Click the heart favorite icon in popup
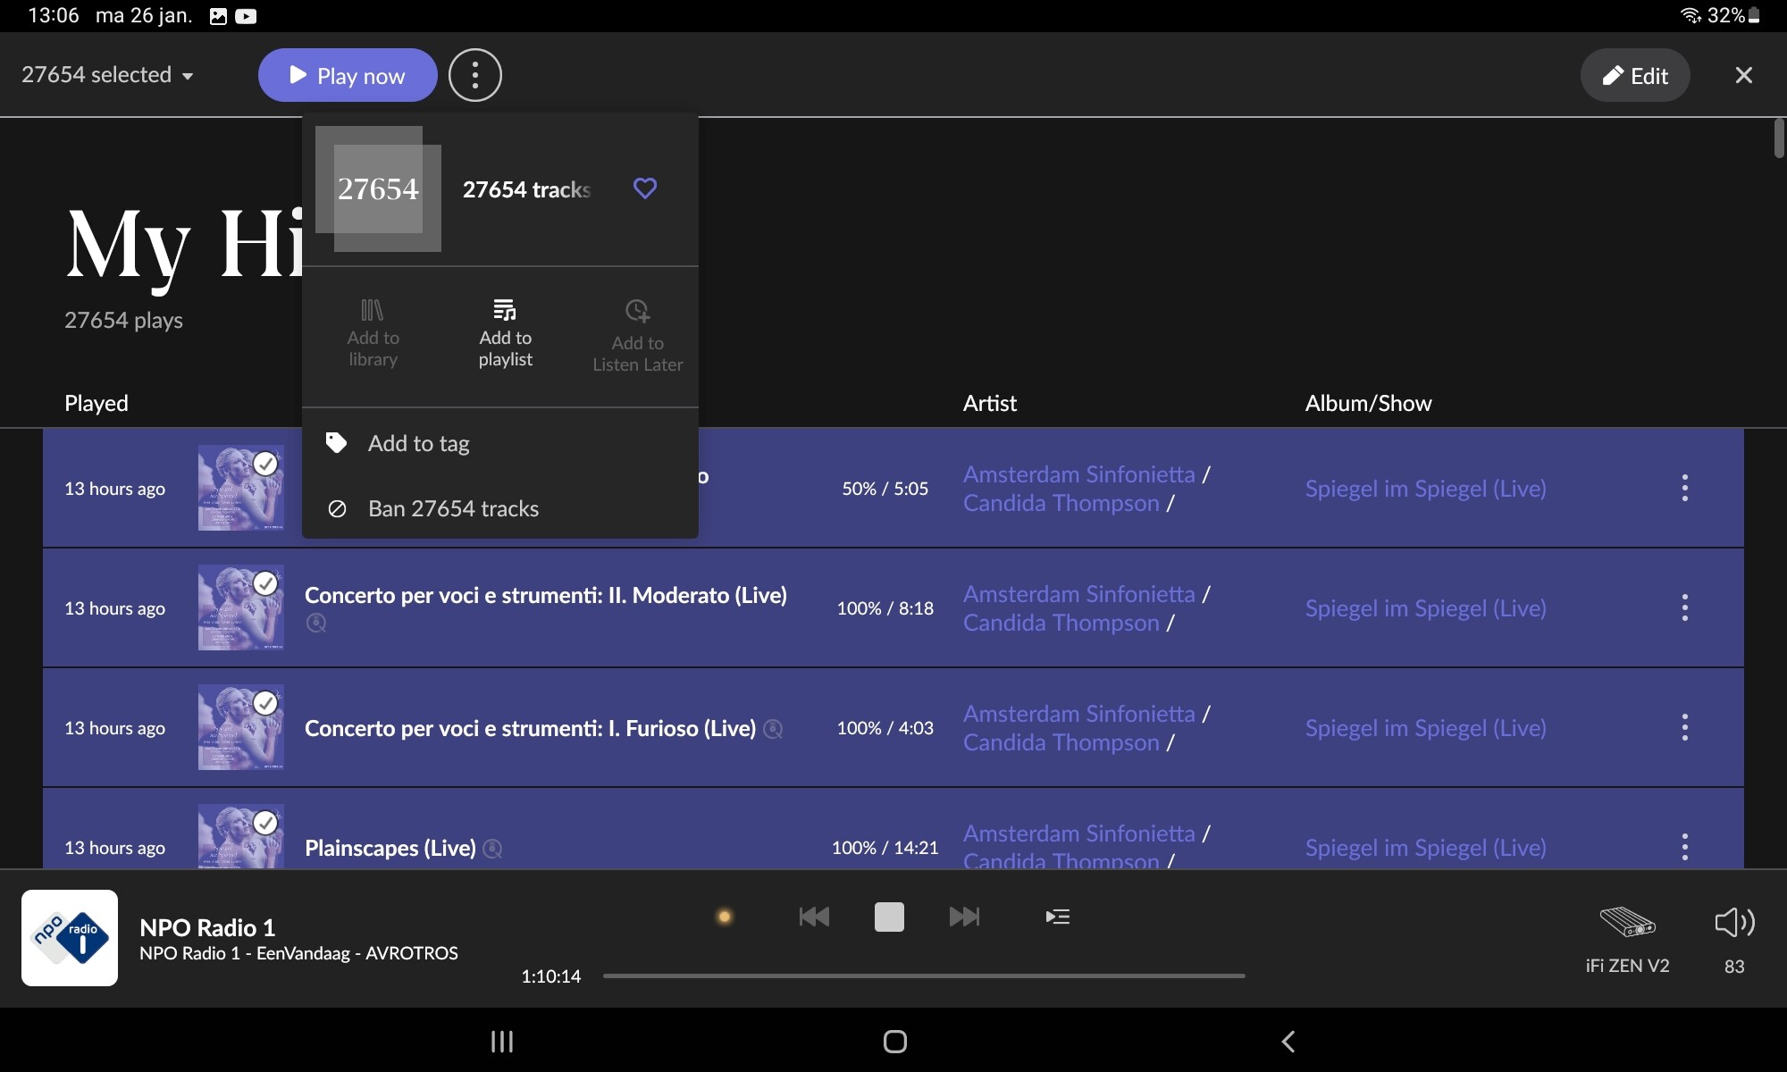Image resolution: width=1787 pixels, height=1072 pixels. [x=644, y=188]
